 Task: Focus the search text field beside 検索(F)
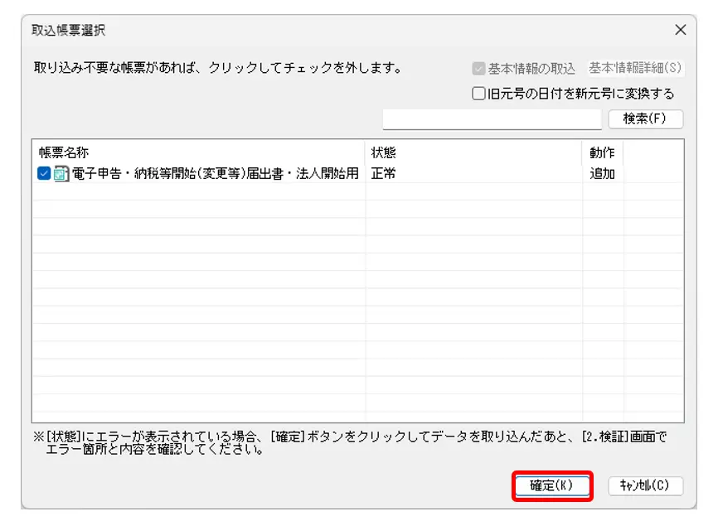point(492,118)
